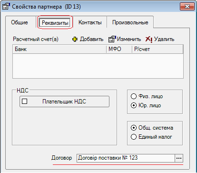The height and width of the screenshot is (173, 197).
Task: Choose the Общ. система radio option
Action: click(x=134, y=128)
